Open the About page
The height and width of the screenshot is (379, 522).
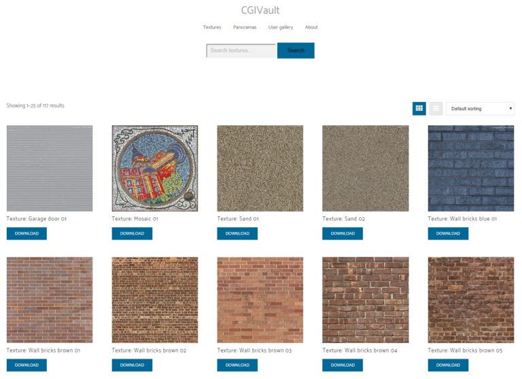[x=311, y=27]
